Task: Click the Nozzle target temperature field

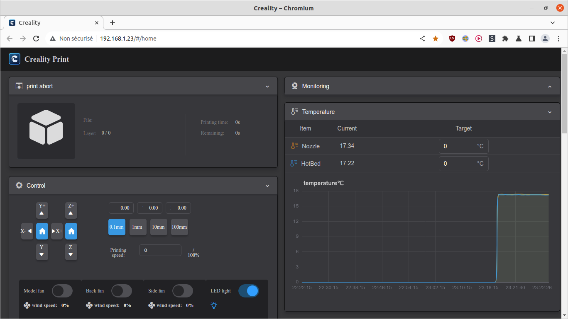Action: (464, 146)
